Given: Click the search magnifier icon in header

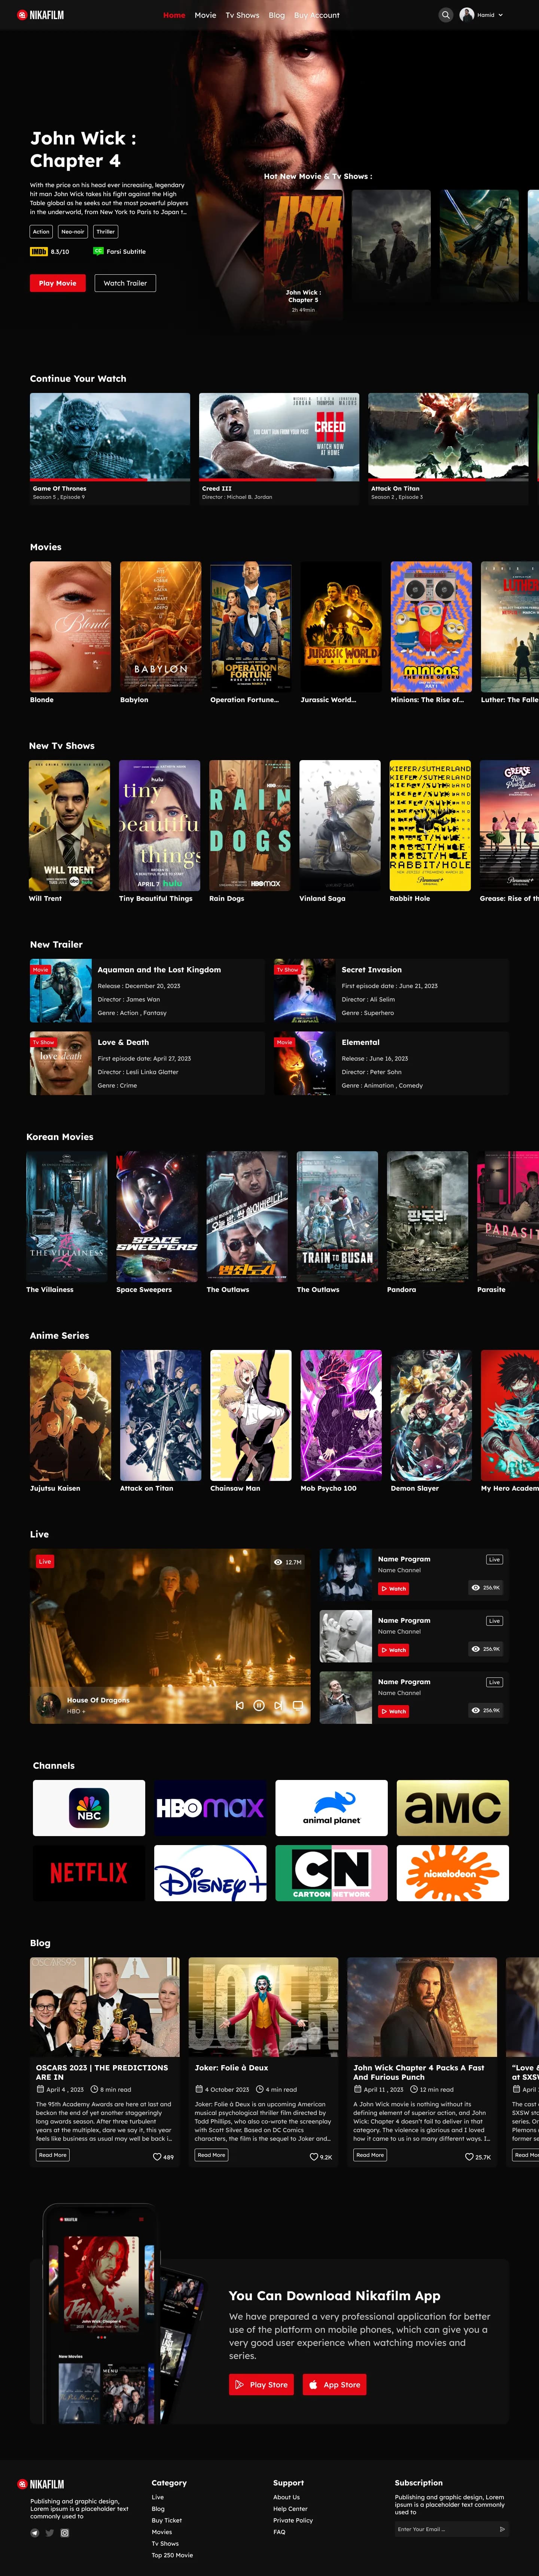Looking at the screenshot, I should [446, 15].
